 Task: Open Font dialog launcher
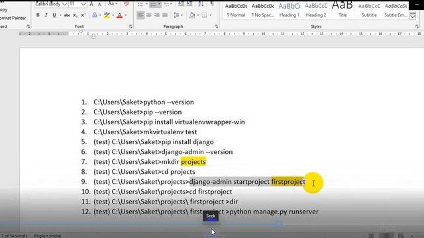pos(131,26)
